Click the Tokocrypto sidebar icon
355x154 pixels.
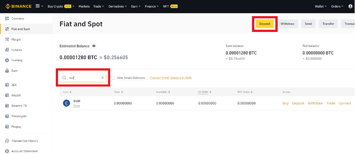(x=7, y=116)
